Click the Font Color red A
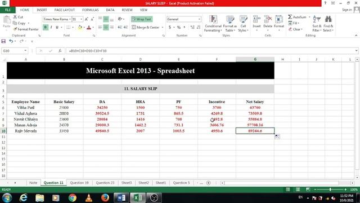The height and width of the screenshot is (203, 360). click(x=89, y=28)
